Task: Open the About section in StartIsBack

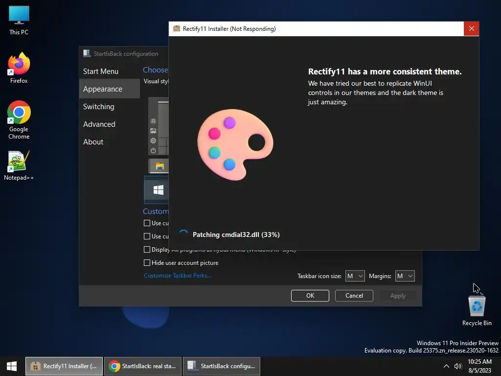Action: pos(109,141)
